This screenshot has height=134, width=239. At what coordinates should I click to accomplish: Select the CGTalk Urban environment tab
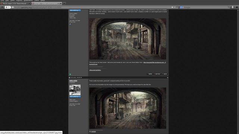47,3
